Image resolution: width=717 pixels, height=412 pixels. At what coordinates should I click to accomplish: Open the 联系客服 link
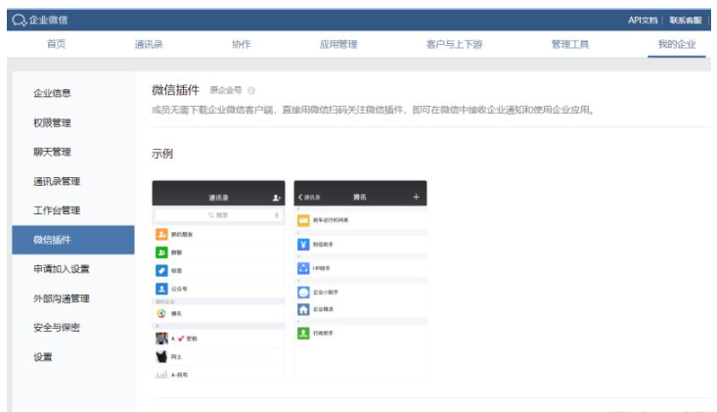tap(686, 21)
